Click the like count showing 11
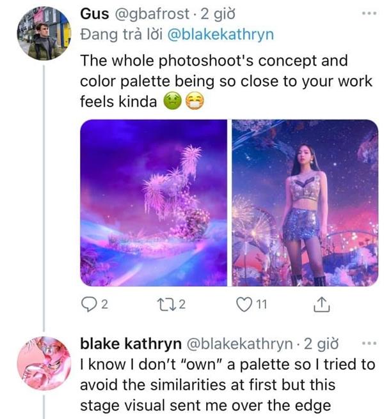The height and width of the screenshot is (419, 384). click(x=261, y=307)
